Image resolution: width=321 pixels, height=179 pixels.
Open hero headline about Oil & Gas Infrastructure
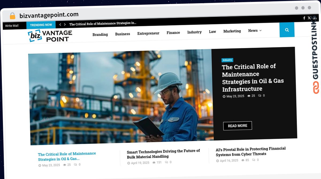pos(253,77)
